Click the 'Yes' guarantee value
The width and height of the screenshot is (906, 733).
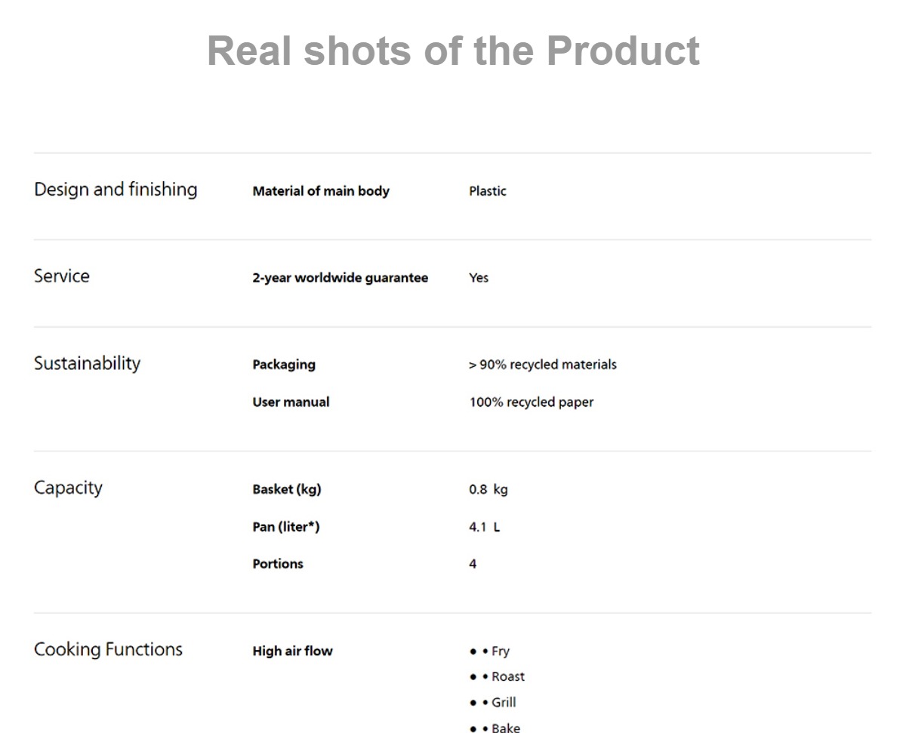(479, 278)
